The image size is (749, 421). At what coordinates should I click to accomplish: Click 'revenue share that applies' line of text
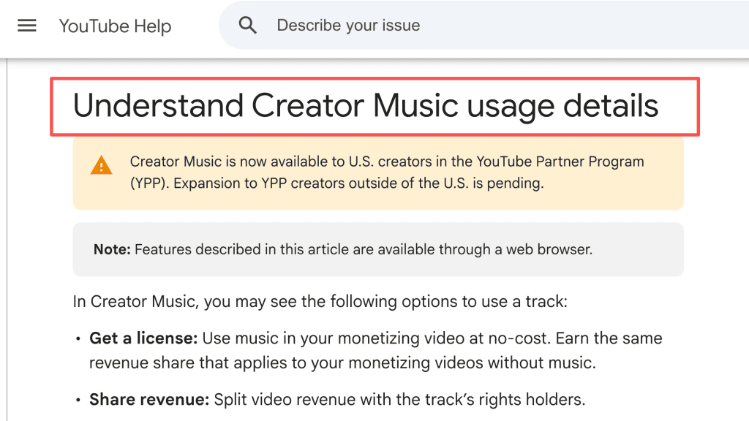coord(342,363)
